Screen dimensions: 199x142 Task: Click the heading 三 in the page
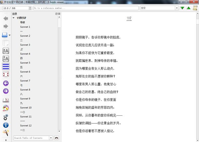(129, 19)
